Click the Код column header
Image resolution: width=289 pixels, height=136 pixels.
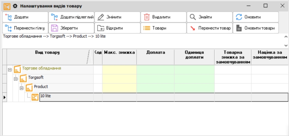click(x=98, y=57)
